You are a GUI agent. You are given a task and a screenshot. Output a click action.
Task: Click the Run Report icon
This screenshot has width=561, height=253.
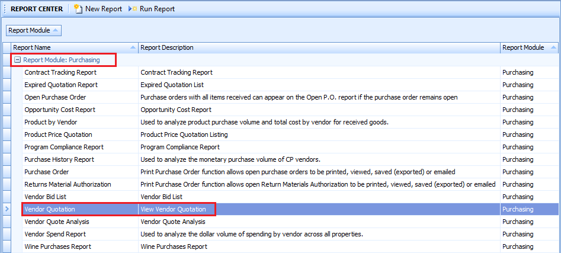(x=133, y=9)
